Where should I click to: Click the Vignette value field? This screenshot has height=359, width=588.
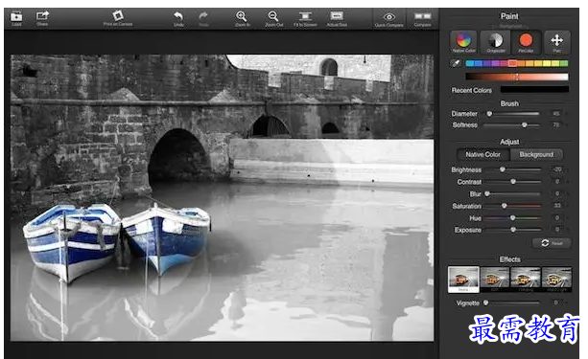click(x=556, y=303)
